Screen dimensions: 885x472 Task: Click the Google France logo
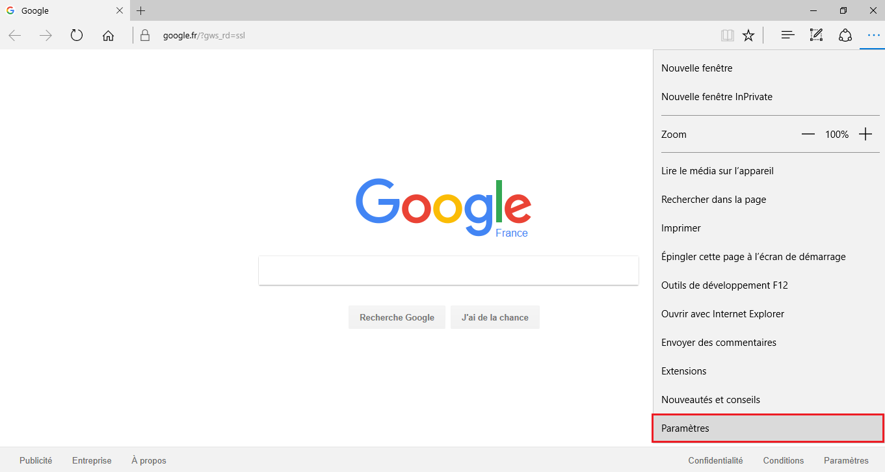click(443, 207)
